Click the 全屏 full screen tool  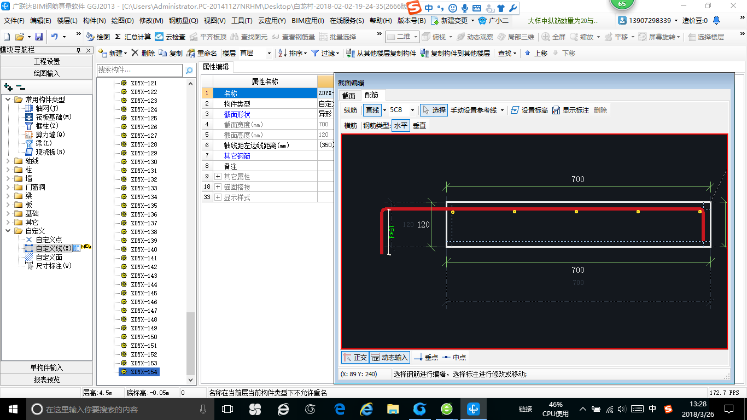click(x=553, y=37)
